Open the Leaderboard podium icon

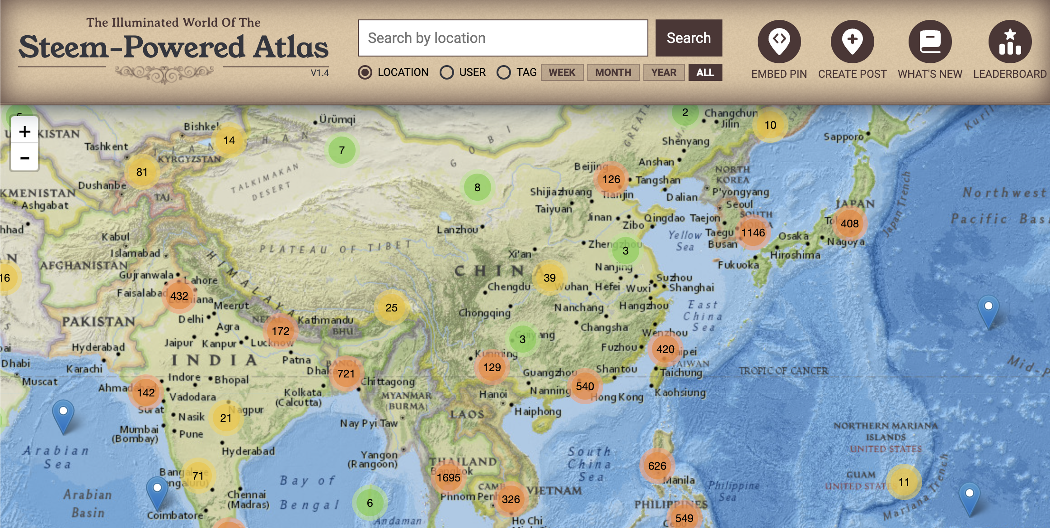[1009, 42]
